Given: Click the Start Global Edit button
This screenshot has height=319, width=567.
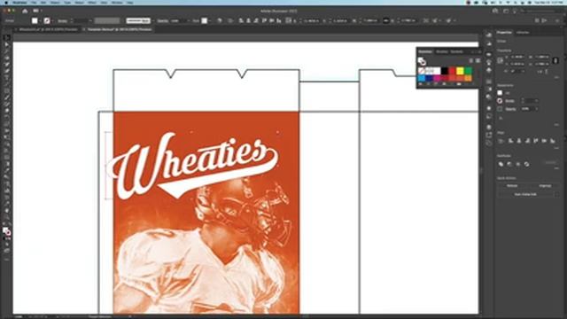Looking at the screenshot, I should (525, 195).
